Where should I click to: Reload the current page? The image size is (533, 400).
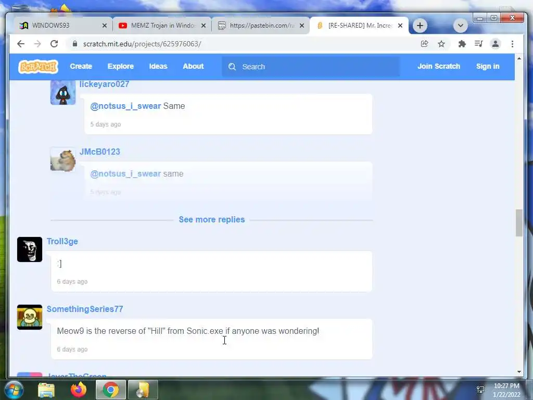coord(54,44)
